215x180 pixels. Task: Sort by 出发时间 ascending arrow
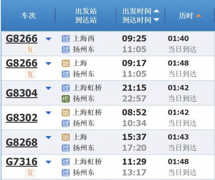(x=156, y=11)
